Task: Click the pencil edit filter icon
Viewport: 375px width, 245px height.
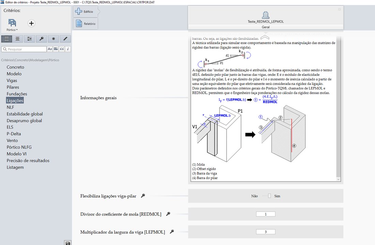Action: 65,39
